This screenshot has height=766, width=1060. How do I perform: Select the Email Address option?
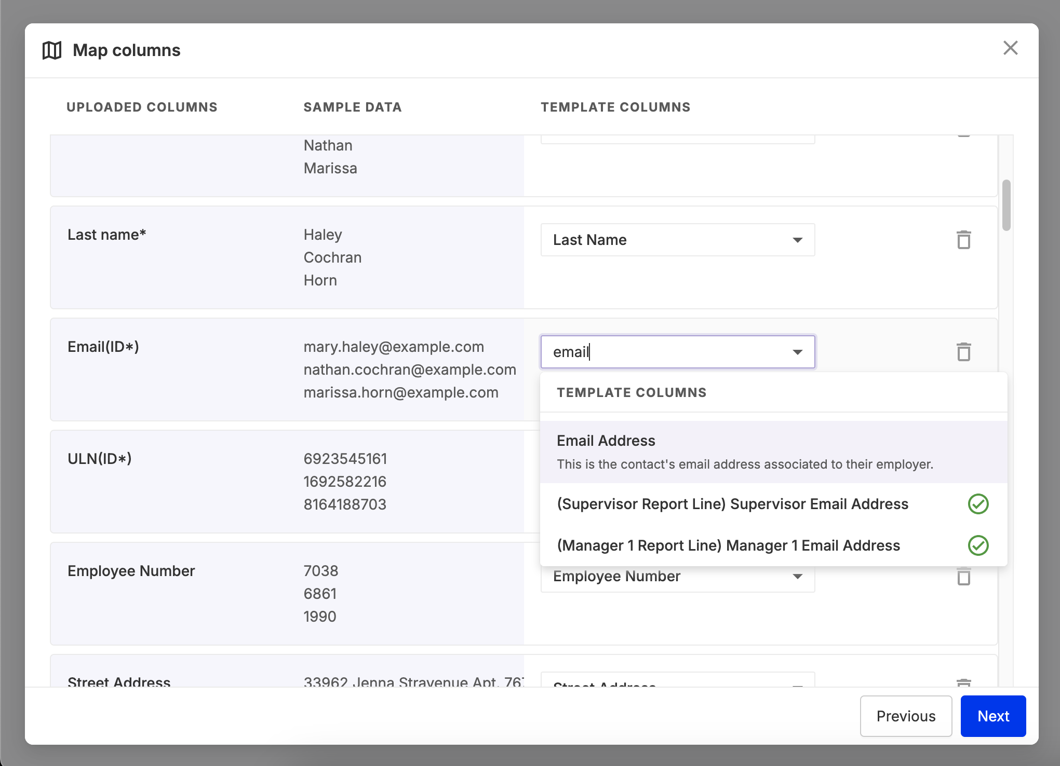774,452
